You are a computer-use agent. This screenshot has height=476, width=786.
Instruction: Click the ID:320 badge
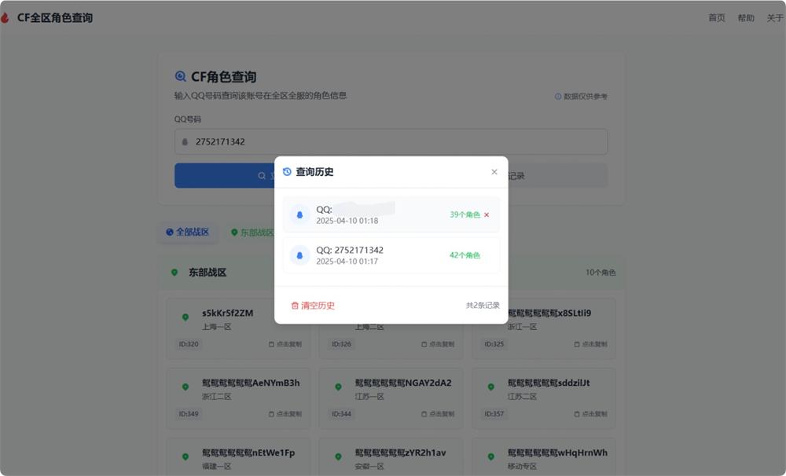point(189,344)
